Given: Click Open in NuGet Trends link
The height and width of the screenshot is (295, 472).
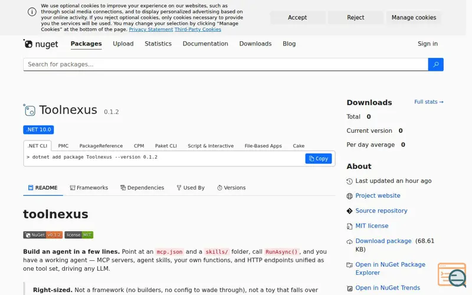Looking at the screenshot, I should pyautogui.click(x=388, y=288).
